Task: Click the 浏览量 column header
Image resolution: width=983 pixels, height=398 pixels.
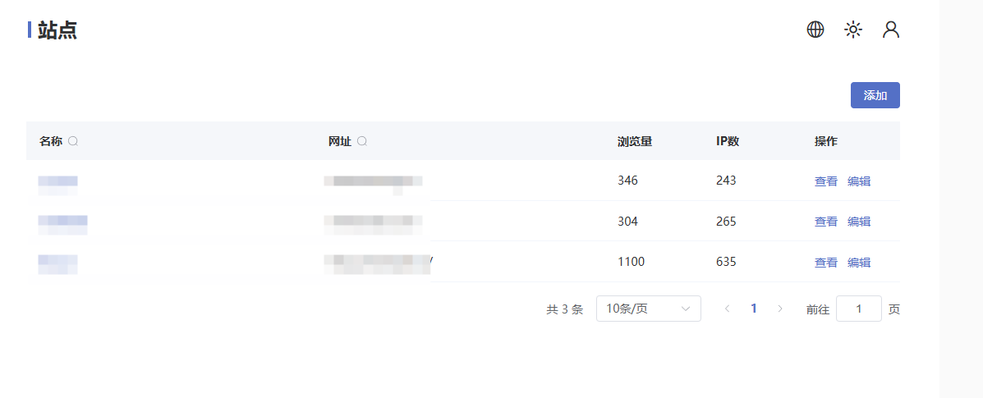Action: [x=635, y=141]
